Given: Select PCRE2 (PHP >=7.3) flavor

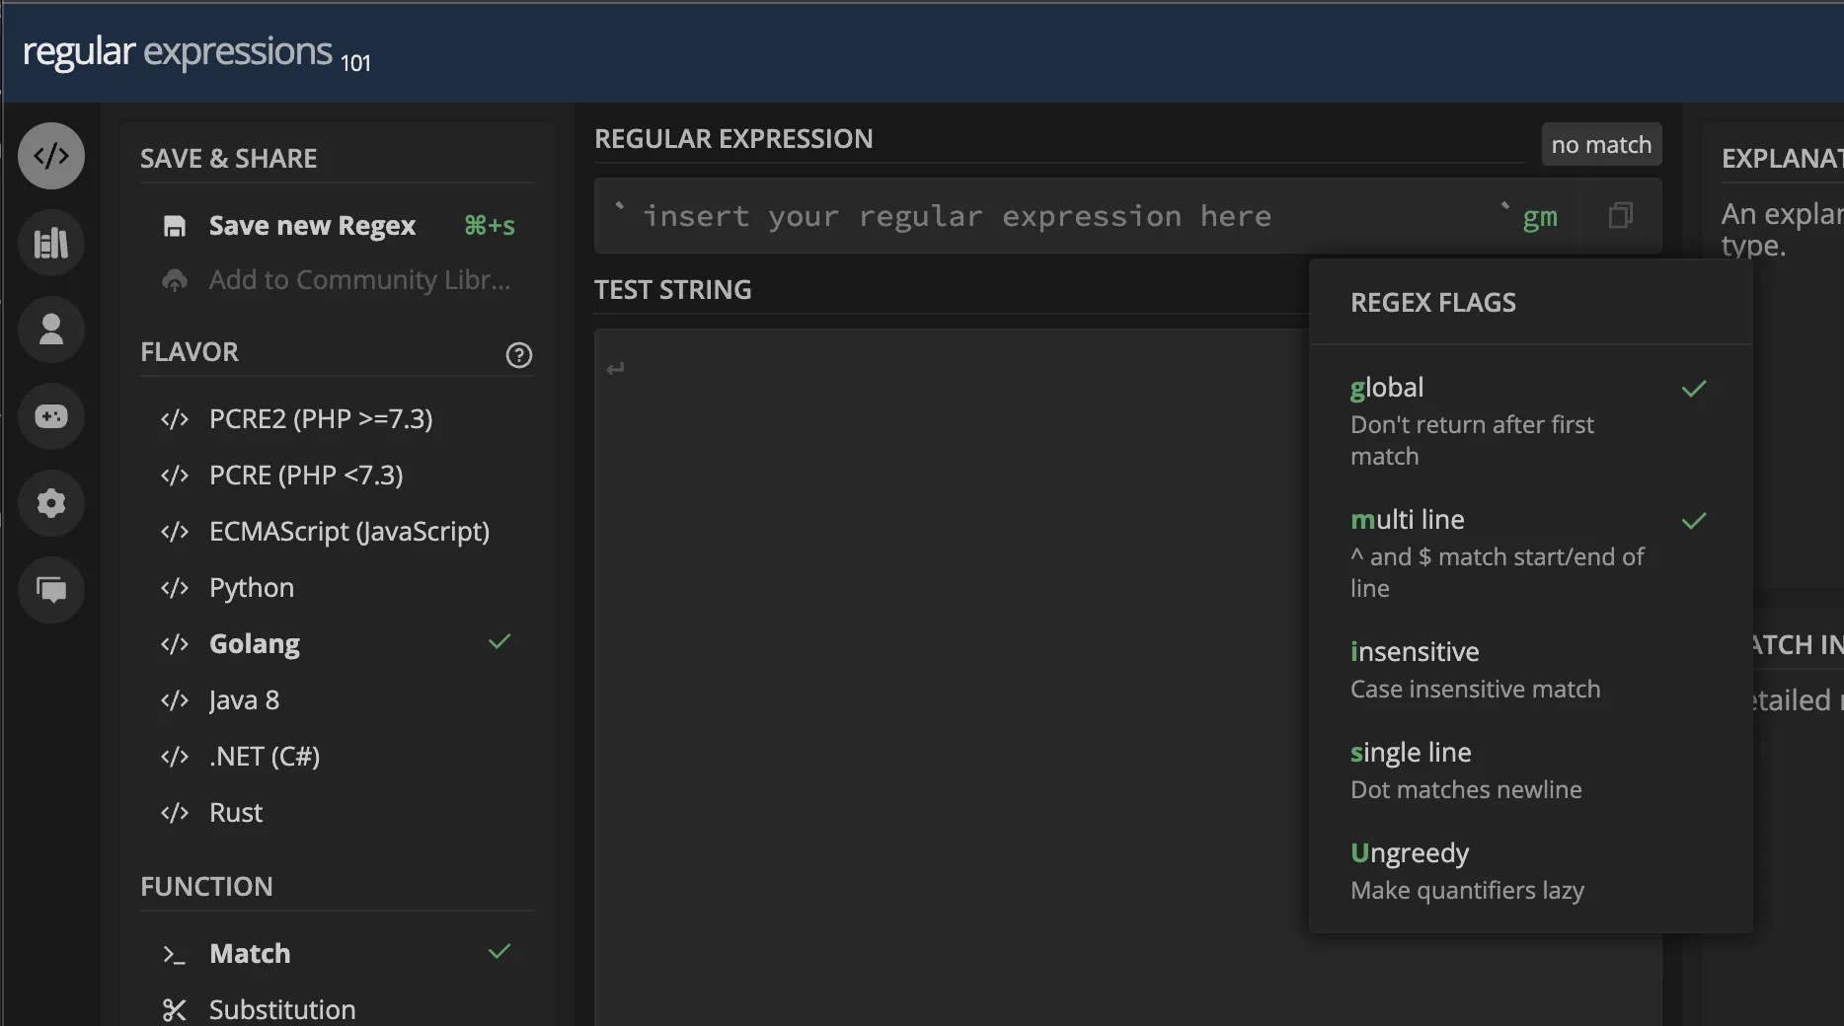Looking at the screenshot, I should tap(338, 419).
